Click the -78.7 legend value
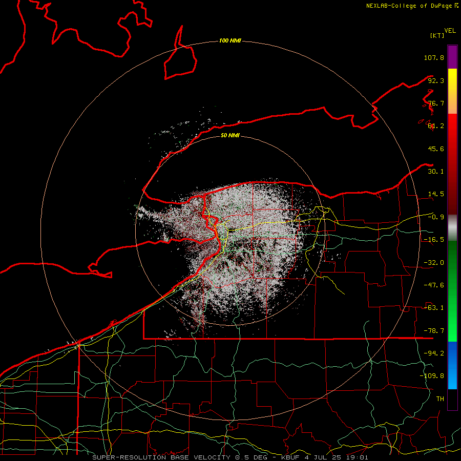This screenshot has height=461, width=461. click(x=434, y=331)
